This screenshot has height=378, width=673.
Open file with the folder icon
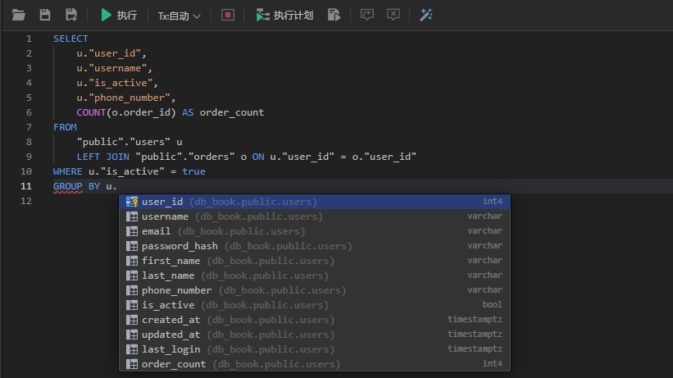point(19,15)
